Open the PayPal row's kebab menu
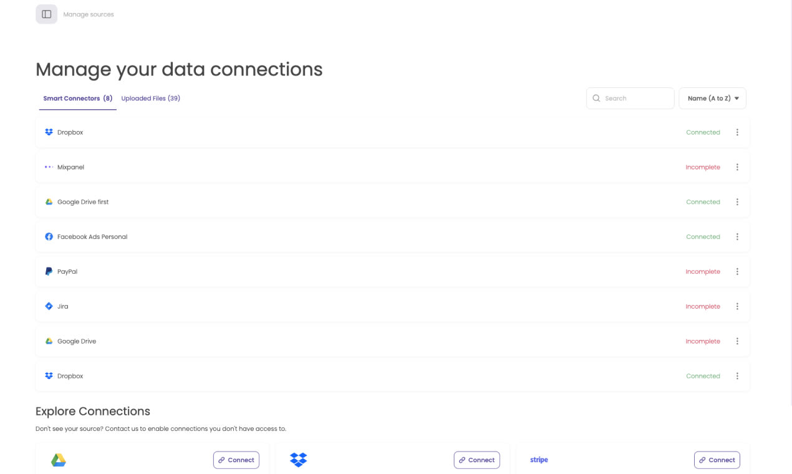Viewport: 792px width, 474px height. click(x=737, y=272)
